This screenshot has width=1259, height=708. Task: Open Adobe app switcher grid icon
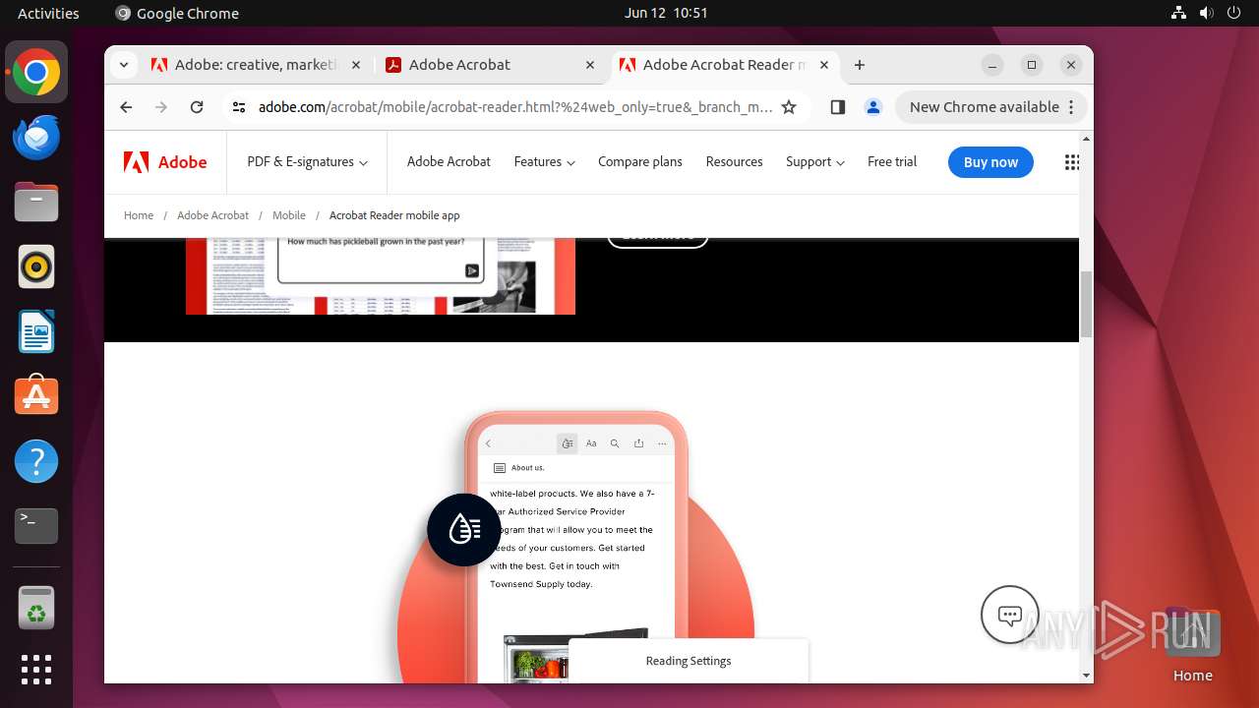click(1072, 162)
